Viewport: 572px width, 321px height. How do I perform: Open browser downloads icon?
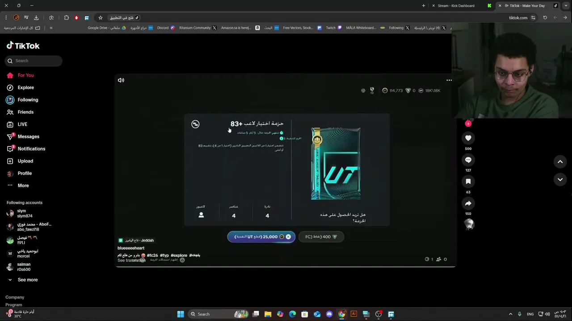(x=36, y=18)
